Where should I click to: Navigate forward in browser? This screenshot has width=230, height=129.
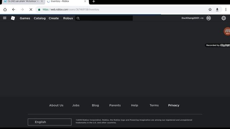pyautogui.click(x=22, y=10)
